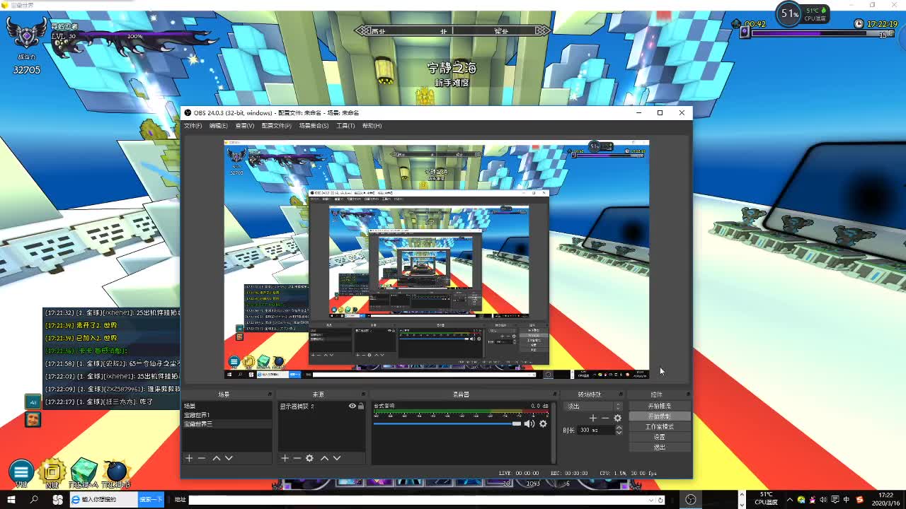
Task: Select the 宝藏世界三 scene
Action: click(x=227, y=424)
